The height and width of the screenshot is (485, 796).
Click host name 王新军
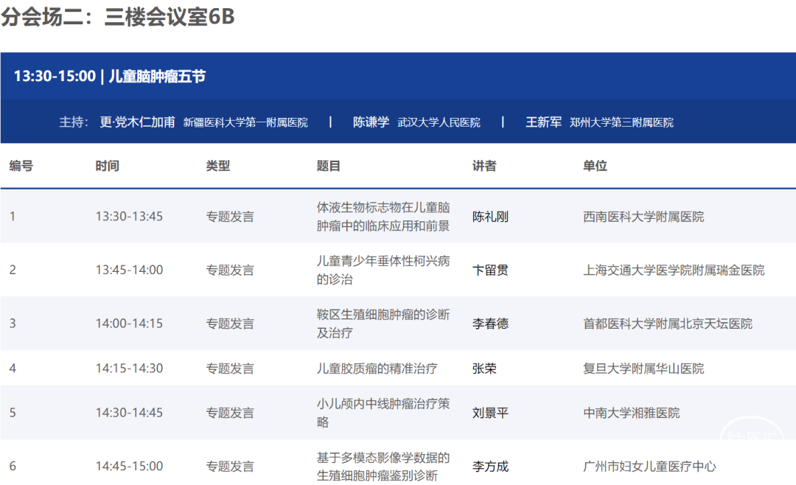[543, 122]
